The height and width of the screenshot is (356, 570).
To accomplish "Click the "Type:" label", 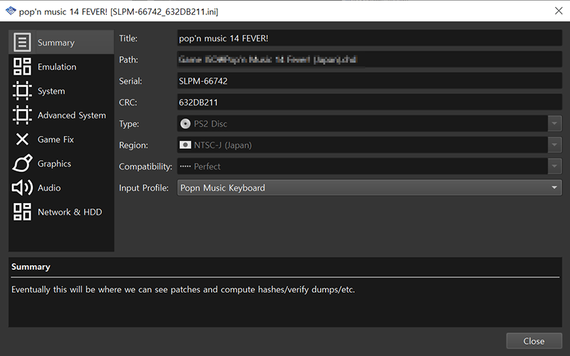I will pos(129,124).
